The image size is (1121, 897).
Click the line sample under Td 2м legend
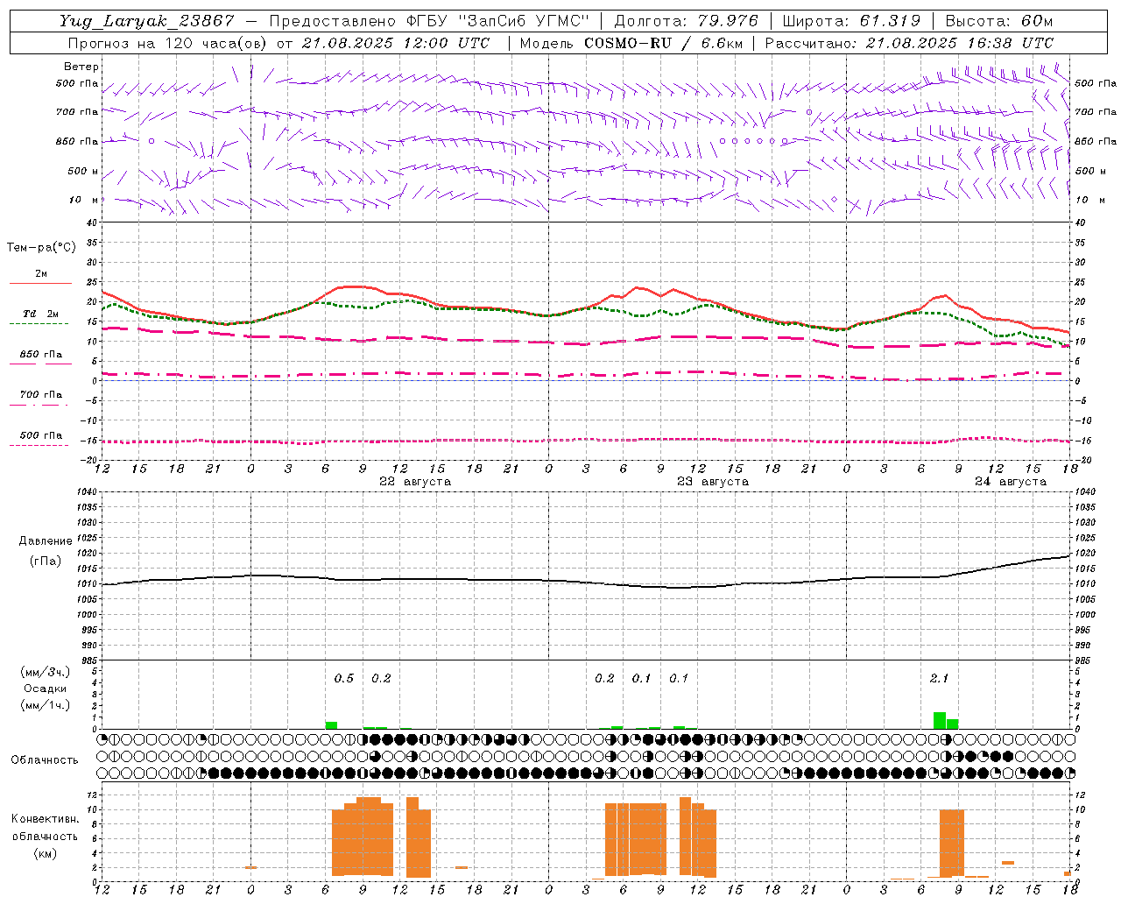click(39, 323)
